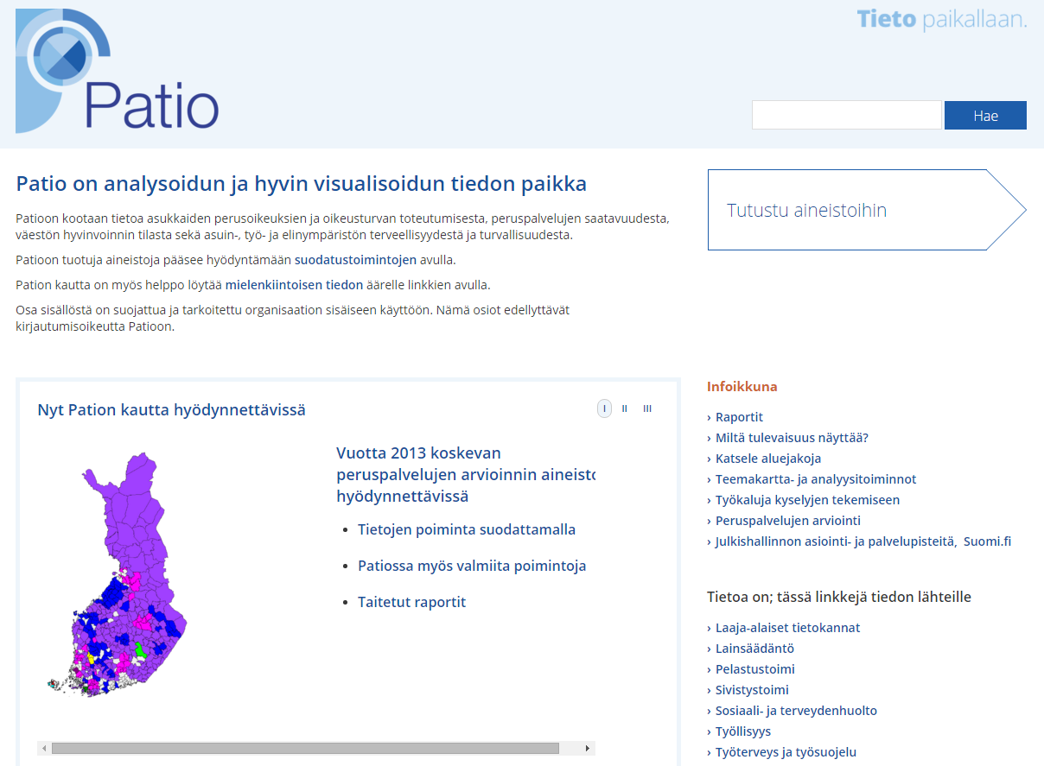Open Raportit in Infoikkuna
Image resolution: width=1044 pixels, height=766 pixels.
point(739,417)
